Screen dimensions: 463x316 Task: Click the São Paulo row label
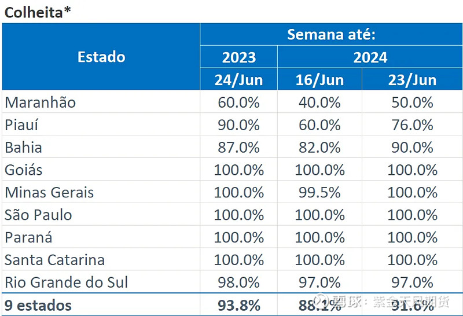[38, 215]
